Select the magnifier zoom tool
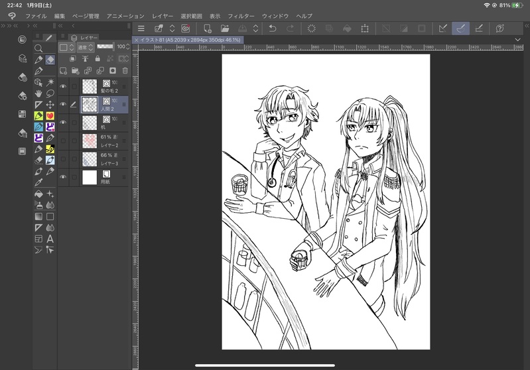Image resolution: width=530 pixels, height=370 pixels. tap(38, 48)
